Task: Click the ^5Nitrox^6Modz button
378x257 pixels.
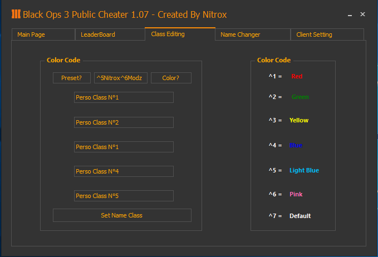Action: tap(121, 78)
